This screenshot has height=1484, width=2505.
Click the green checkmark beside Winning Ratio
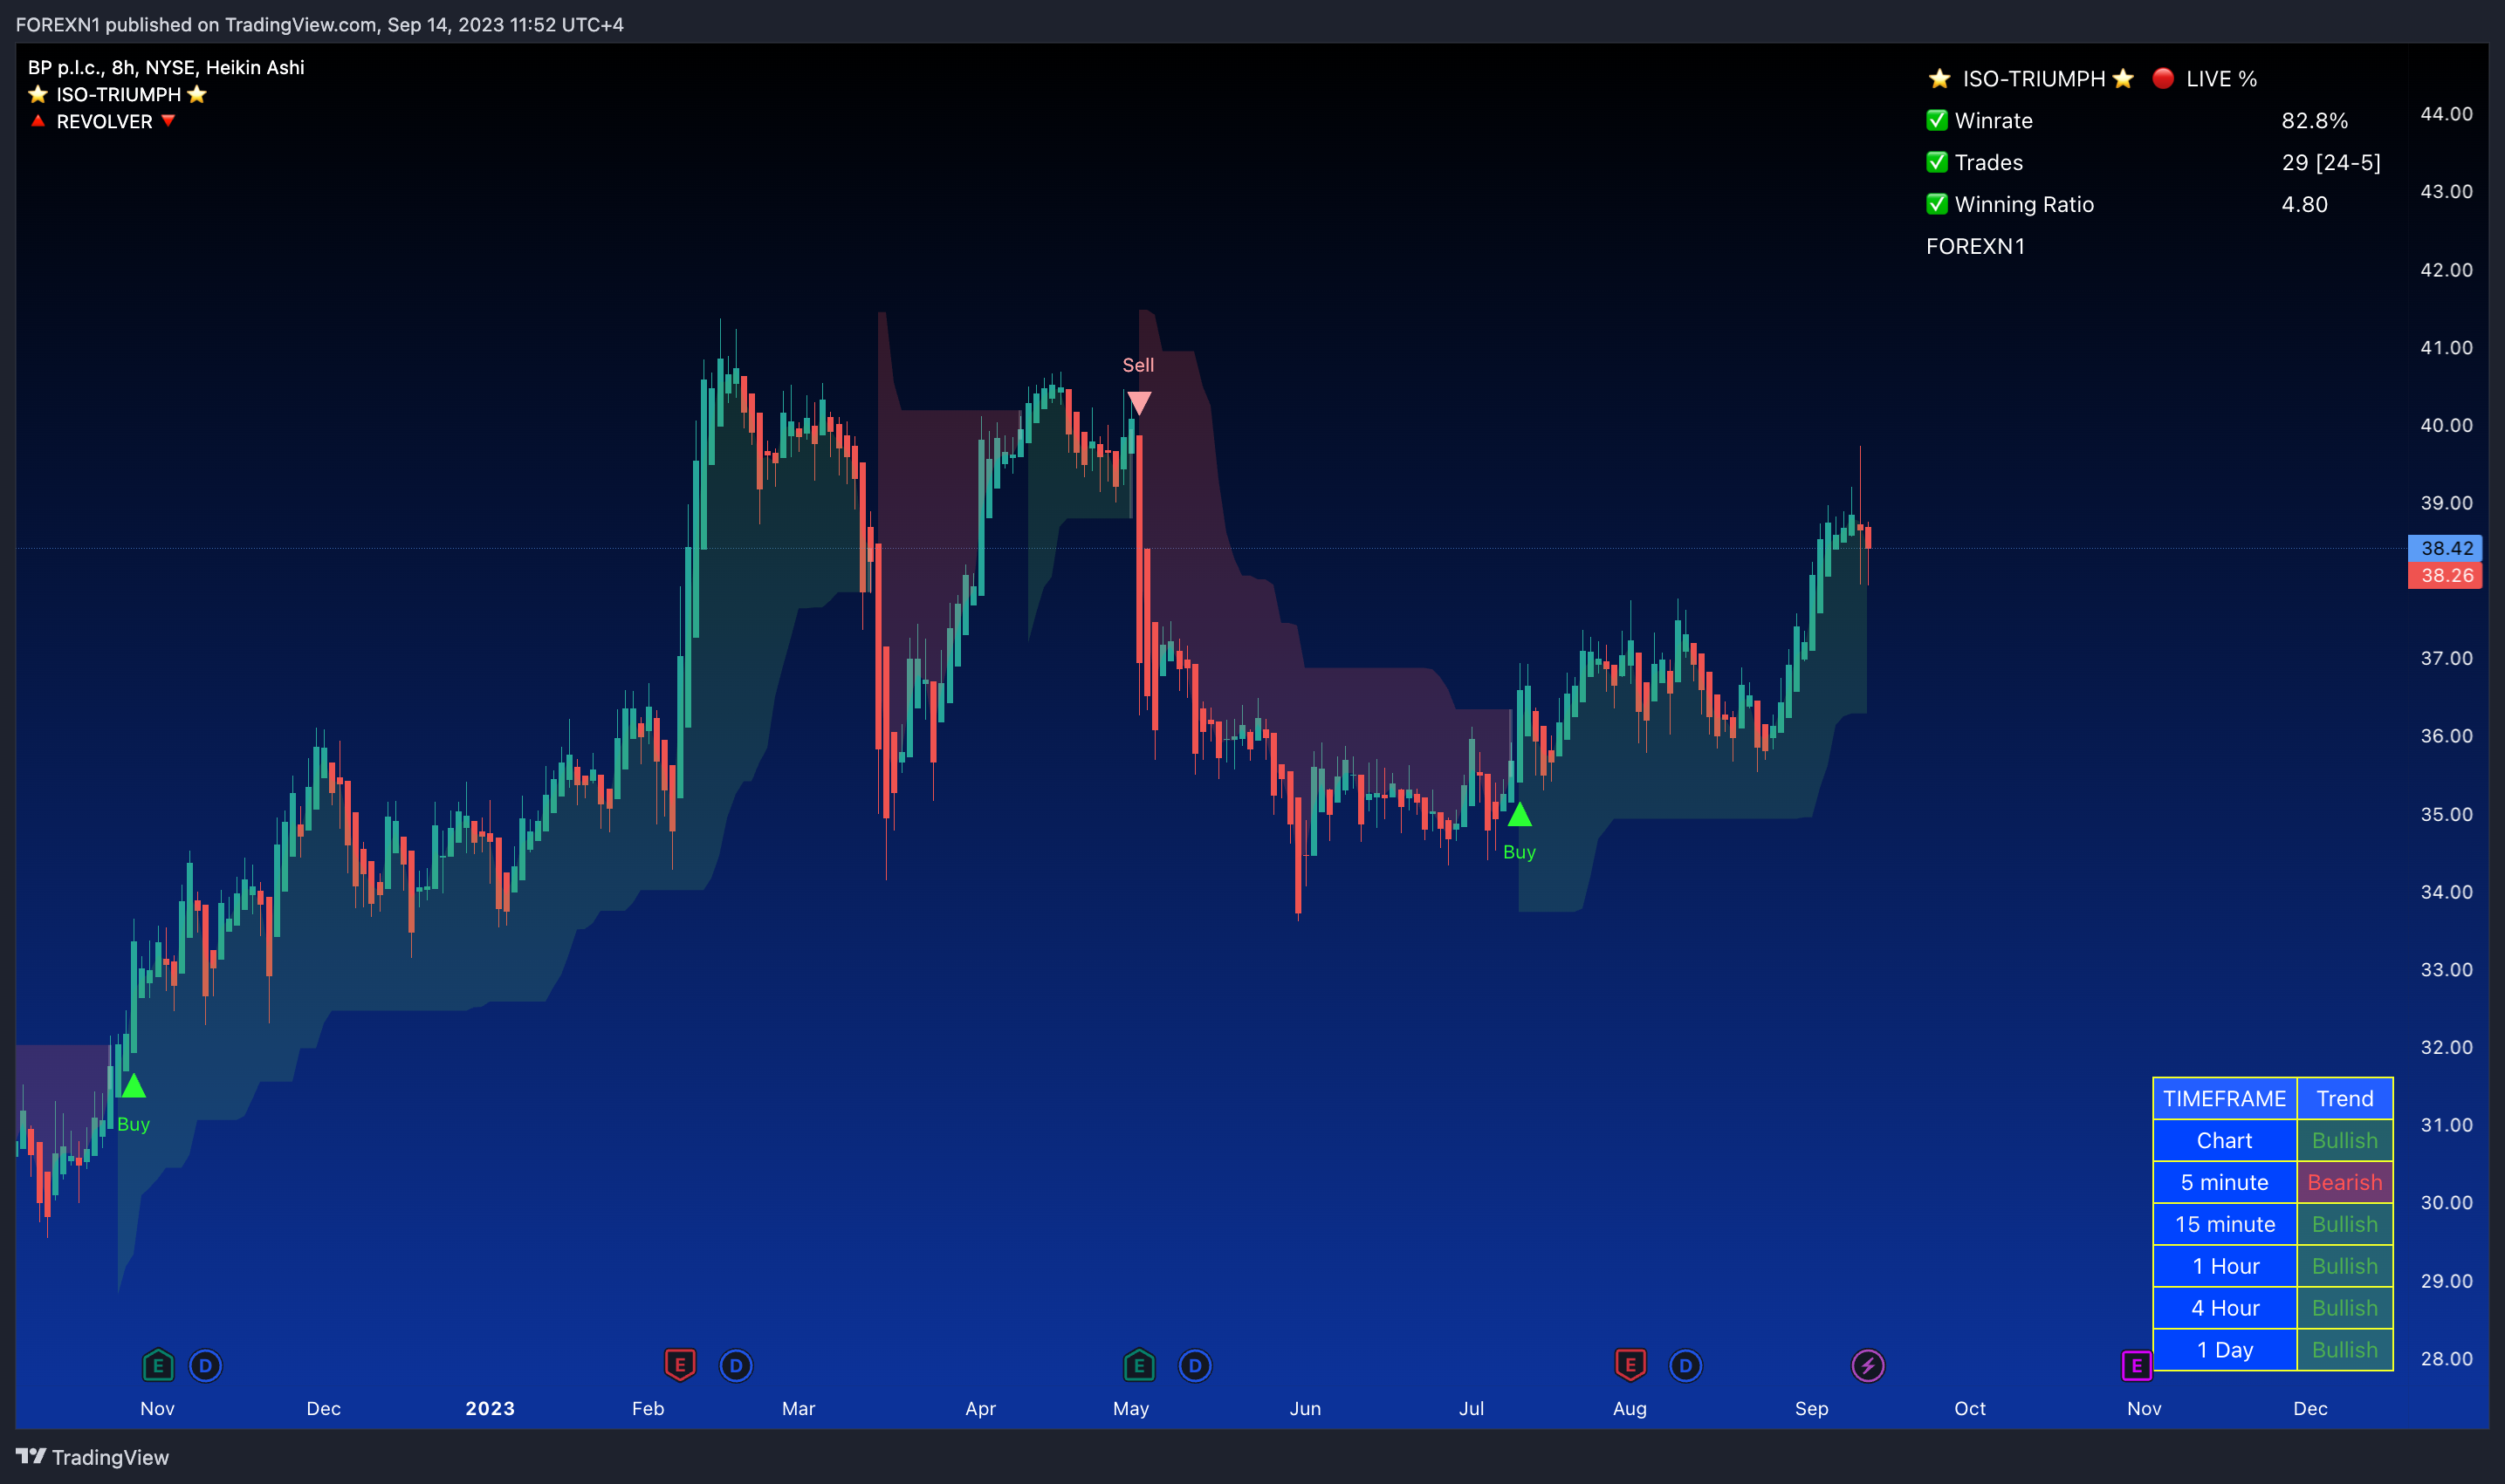point(1937,204)
